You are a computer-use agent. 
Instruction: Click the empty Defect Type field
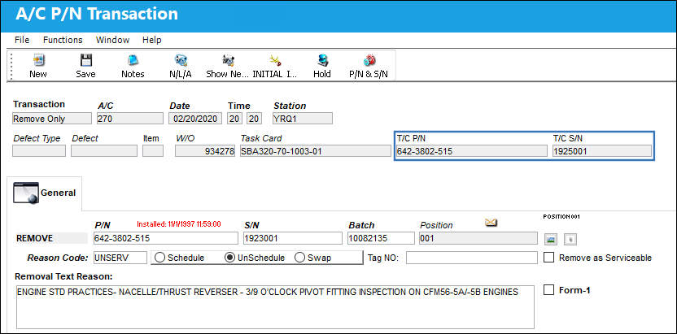[39, 151]
